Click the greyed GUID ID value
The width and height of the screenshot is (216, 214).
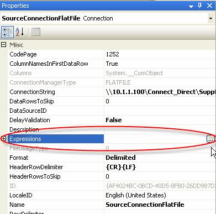point(160,186)
